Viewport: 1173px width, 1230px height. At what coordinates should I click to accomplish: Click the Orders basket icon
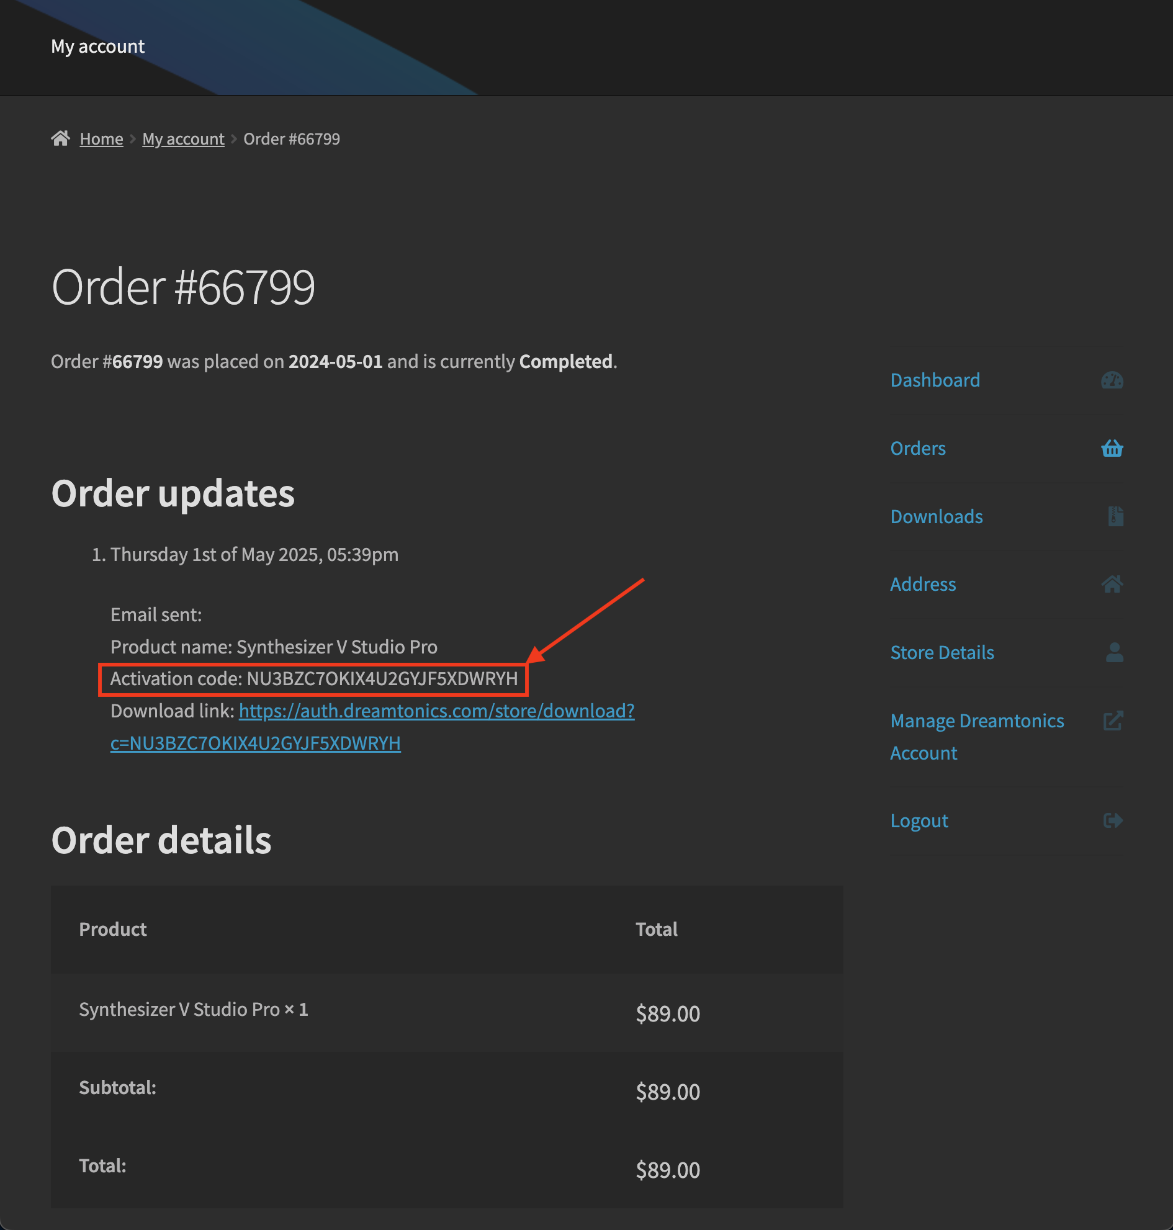tap(1112, 448)
